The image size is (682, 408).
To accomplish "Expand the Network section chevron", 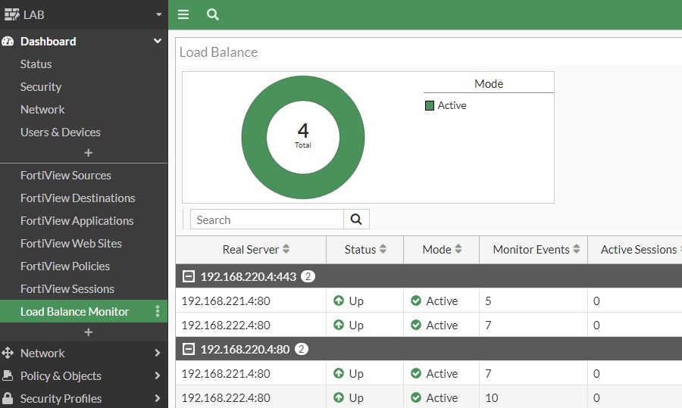I will [158, 353].
